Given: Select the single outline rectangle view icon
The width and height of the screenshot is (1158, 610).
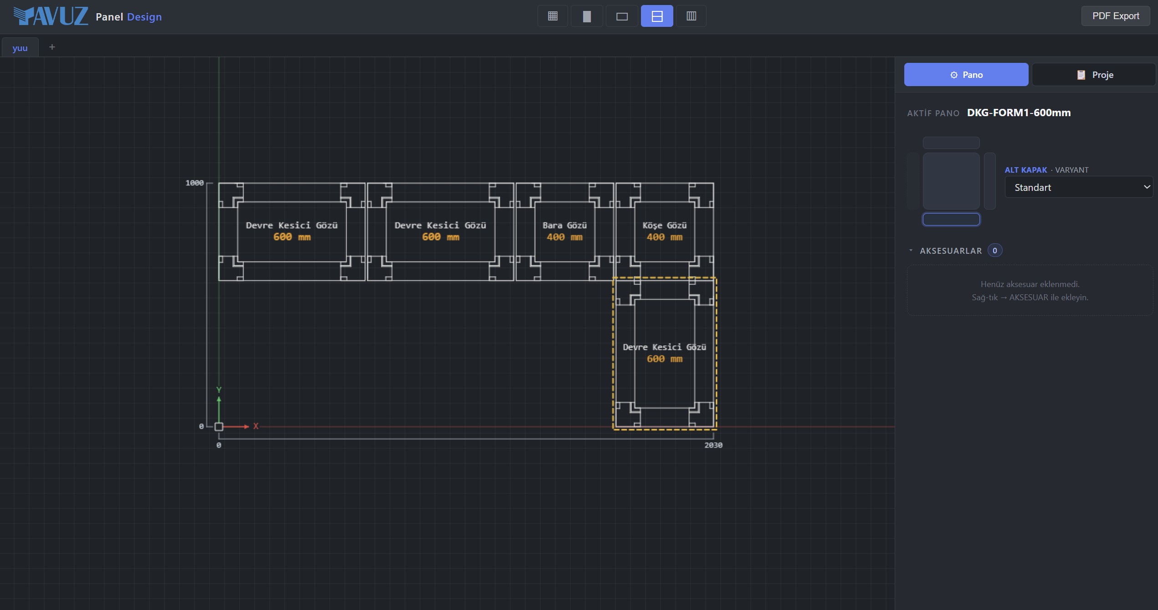Looking at the screenshot, I should point(622,16).
